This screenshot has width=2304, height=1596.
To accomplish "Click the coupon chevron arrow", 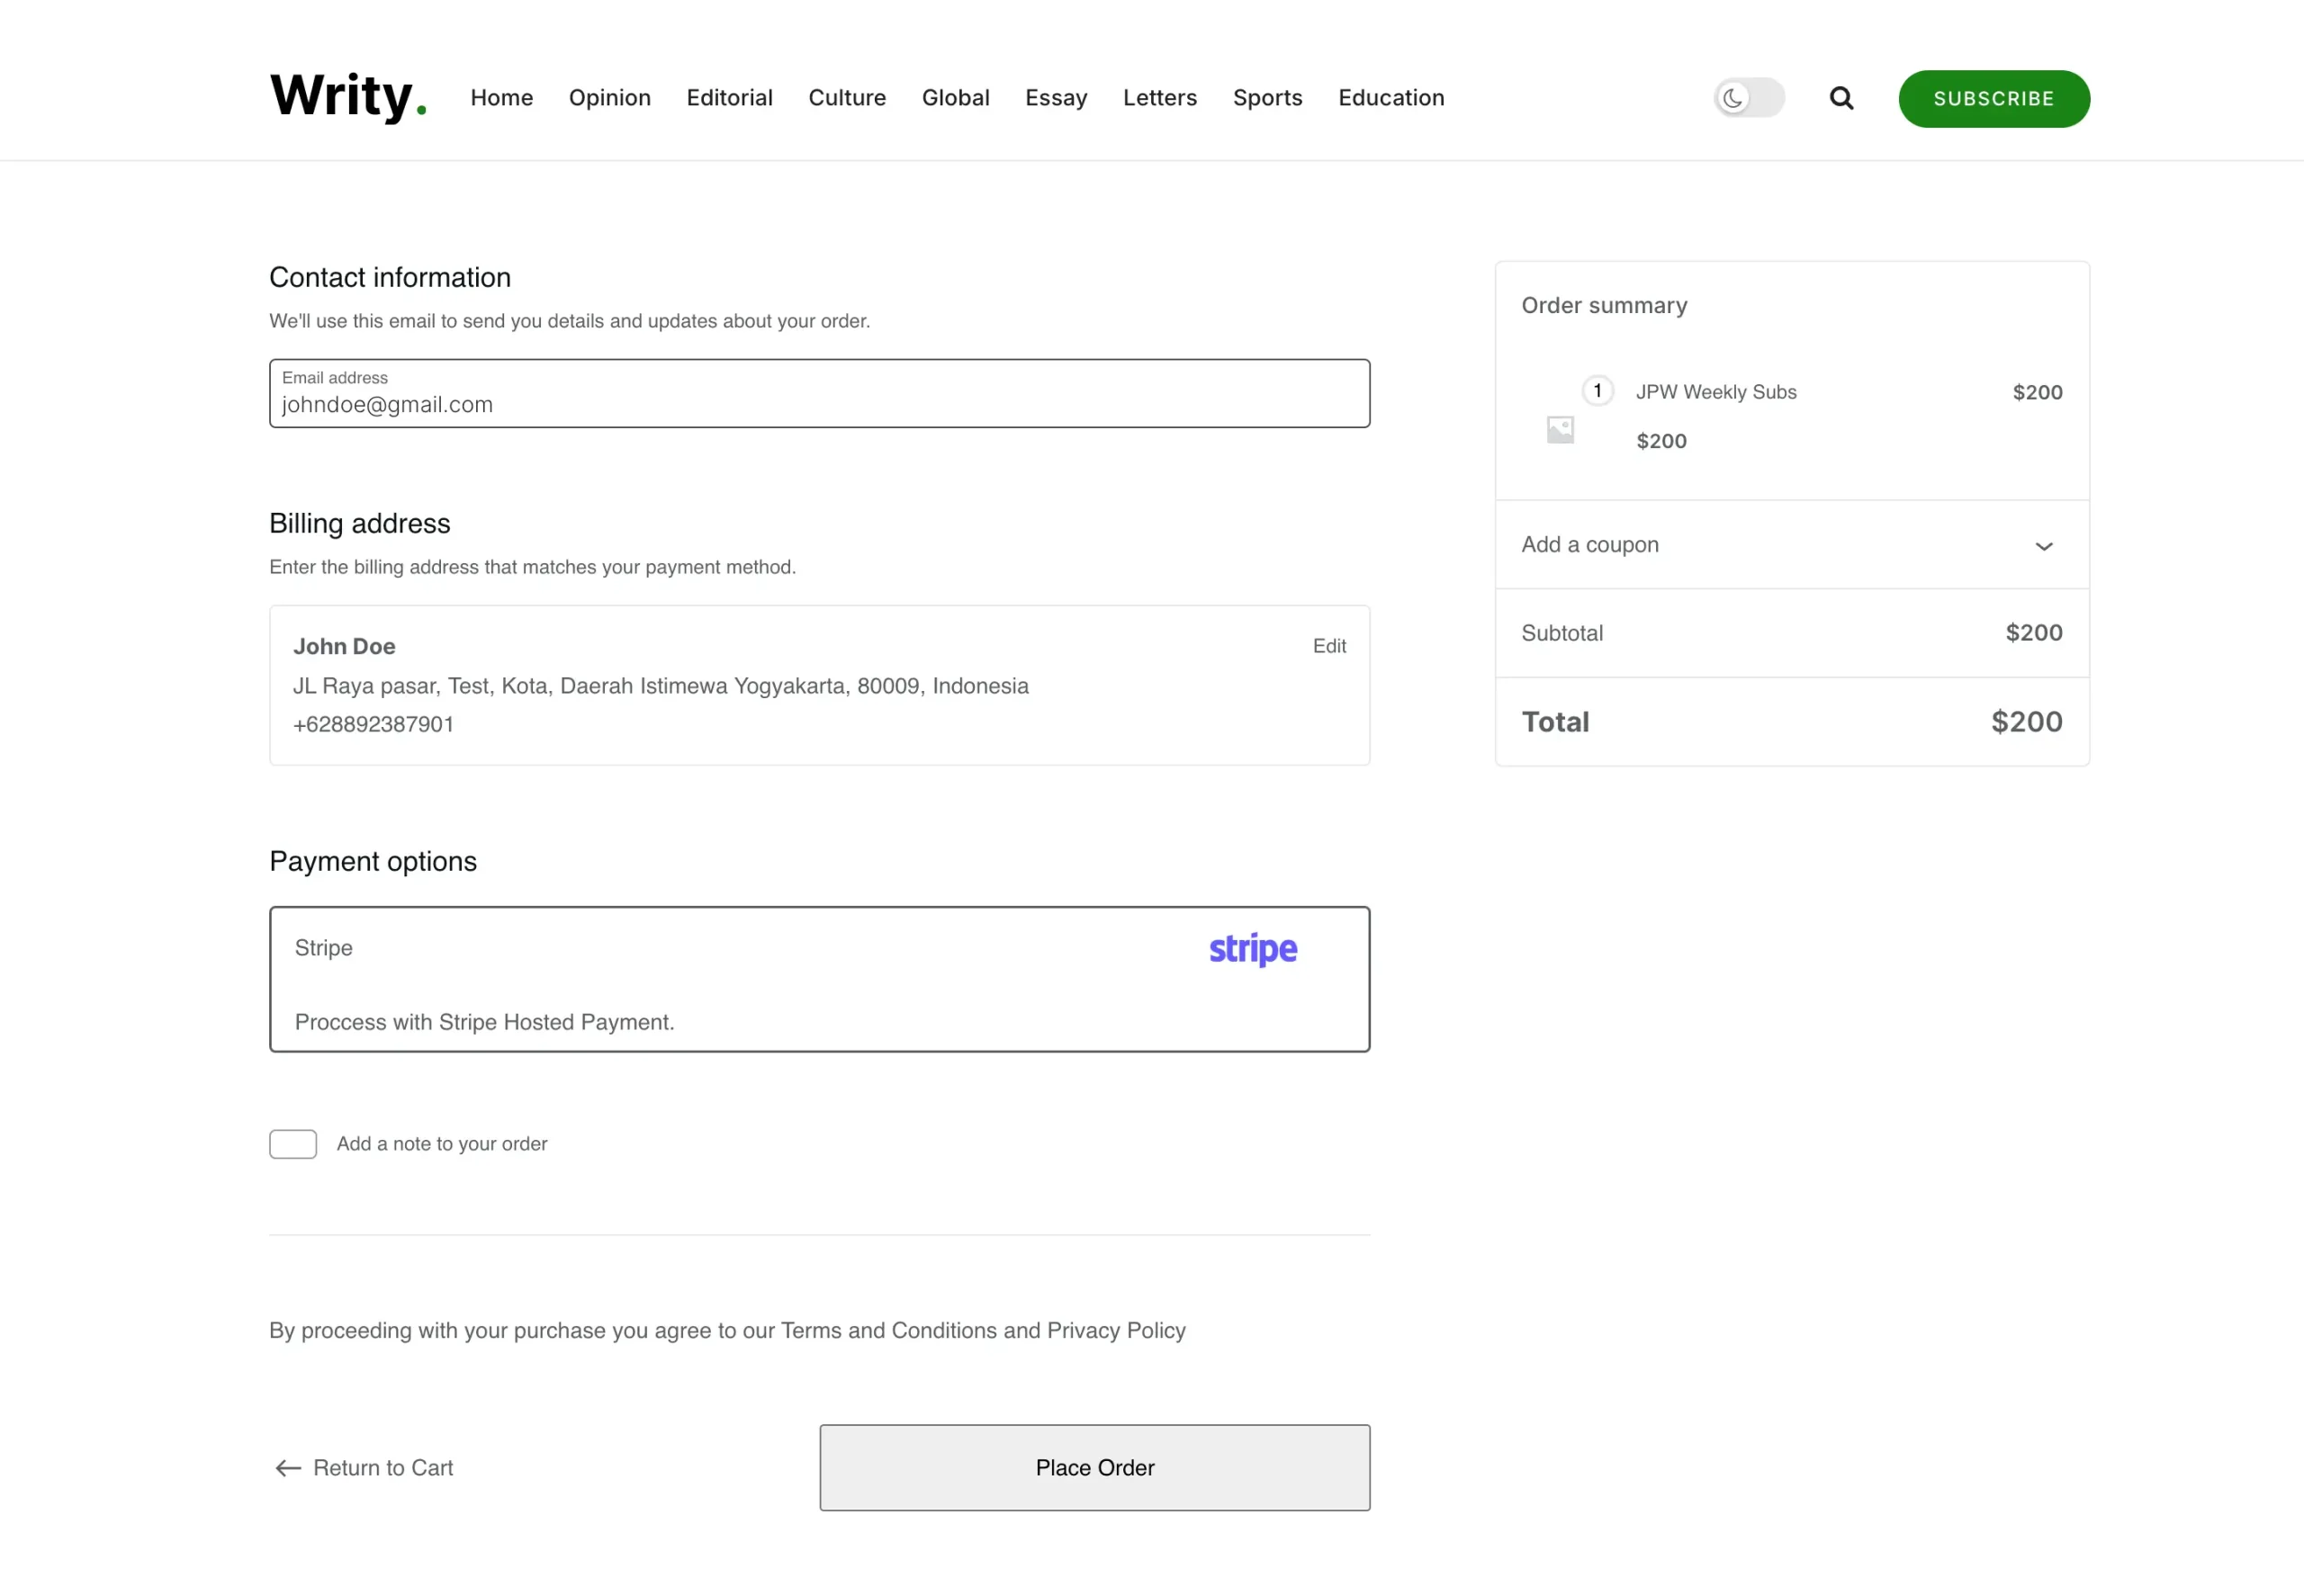I will coord(2043,546).
